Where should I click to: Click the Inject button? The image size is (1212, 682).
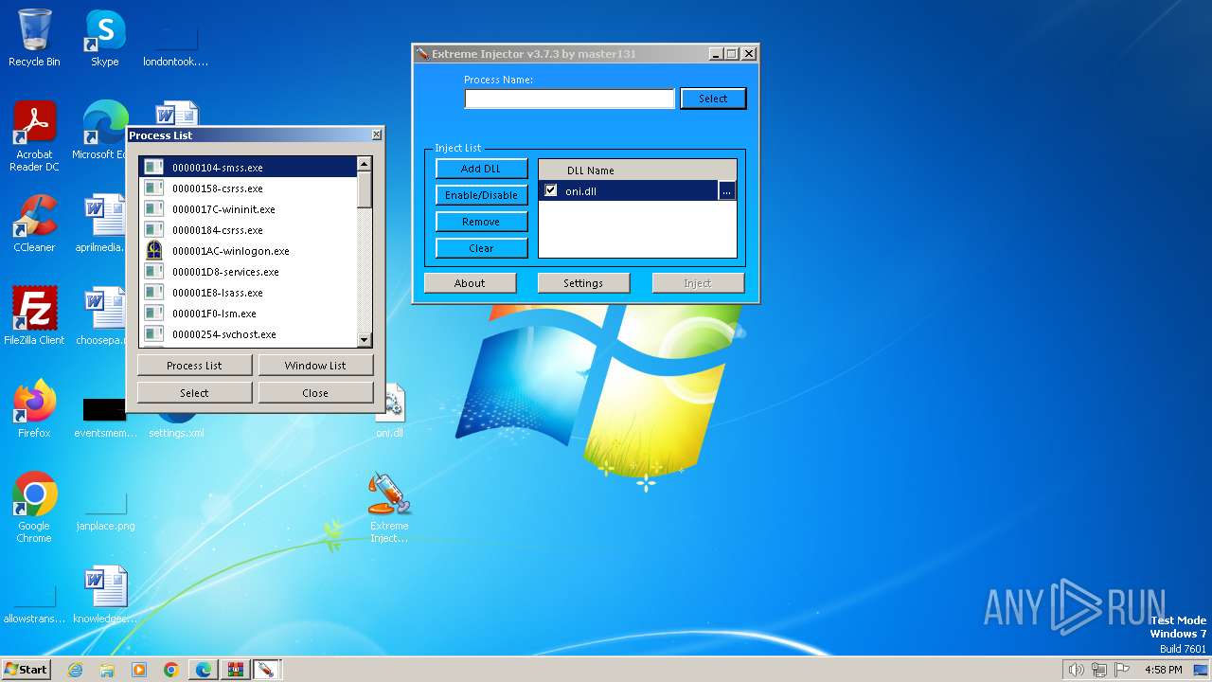[x=698, y=283]
